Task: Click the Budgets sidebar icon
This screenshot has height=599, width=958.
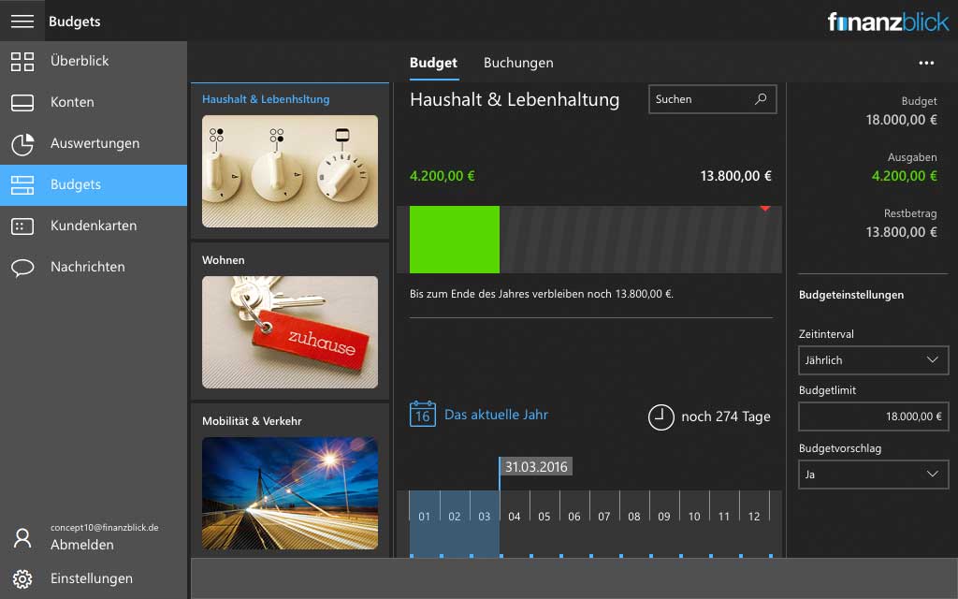Action: tap(22, 185)
